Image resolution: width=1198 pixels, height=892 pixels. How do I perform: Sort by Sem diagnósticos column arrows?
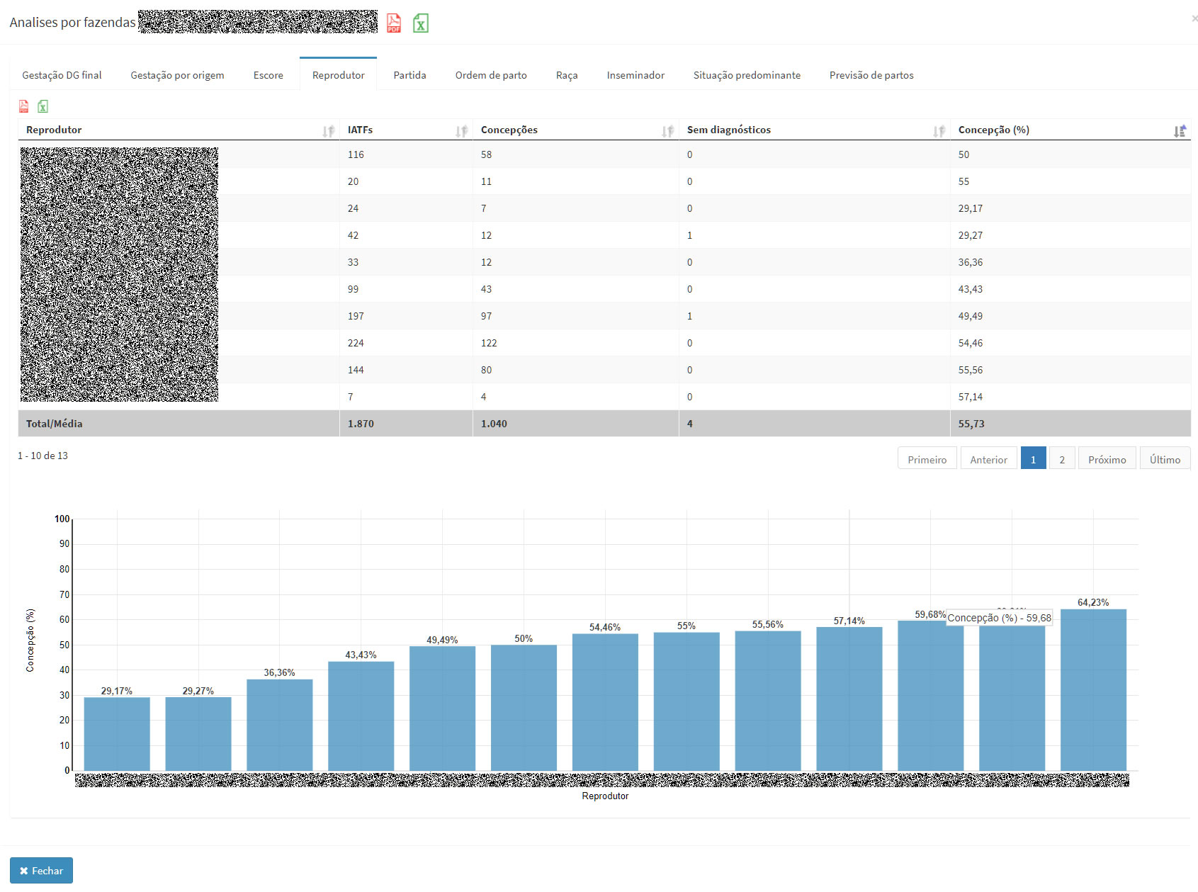pos(939,131)
